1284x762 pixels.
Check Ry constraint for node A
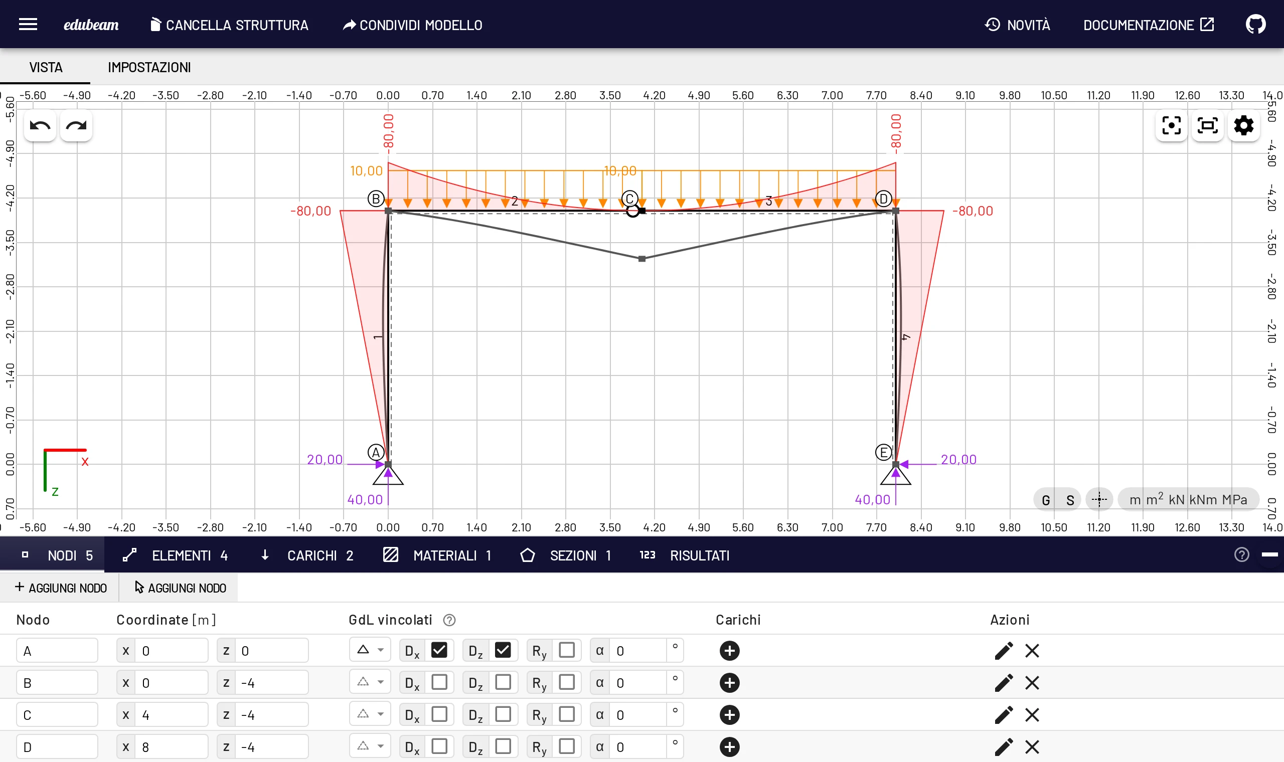pos(566,650)
